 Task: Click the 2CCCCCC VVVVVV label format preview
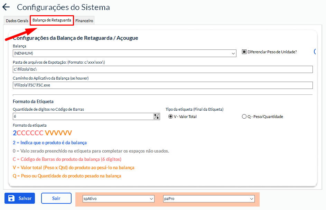click(x=42, y=133)
